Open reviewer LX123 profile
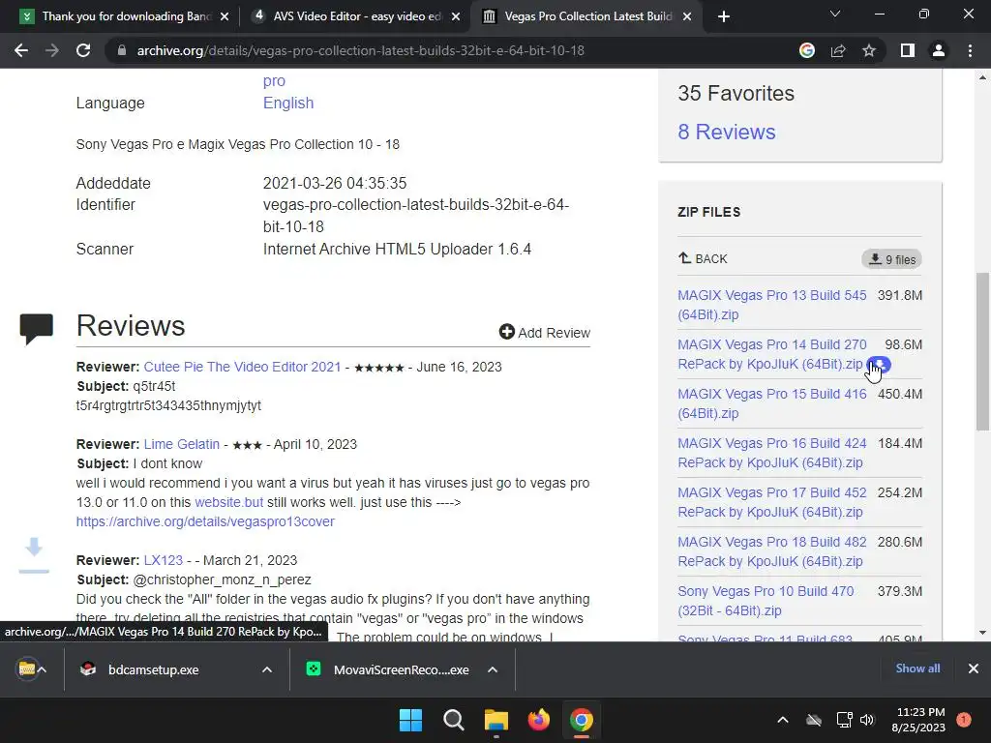This screenshot has width=991, height=743. tap(163, 560)
